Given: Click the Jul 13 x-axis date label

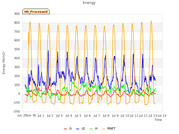Looking at the screenshot, I should [153, 116].
